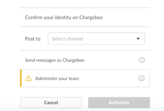The width and height of the screenshot is (164, 111).
Task: Select the Administer your team permission text
Action: click(x=57, y=78)
